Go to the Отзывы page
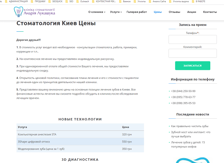The height and width of the screenshot is (163, 224). coord(174,12)
